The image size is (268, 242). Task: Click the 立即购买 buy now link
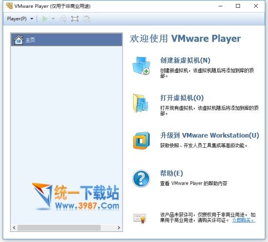[244, 220]
